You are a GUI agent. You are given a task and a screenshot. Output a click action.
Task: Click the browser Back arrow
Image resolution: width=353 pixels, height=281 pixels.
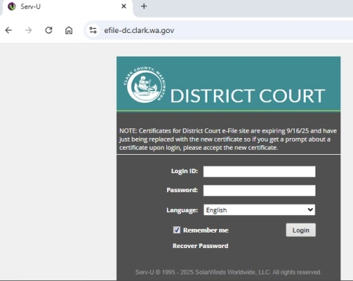click(9, 30)
